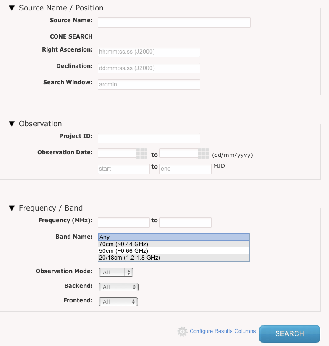Collapse the Frequency / Band section
Screen dimensions: 329x346
(12, 208)
